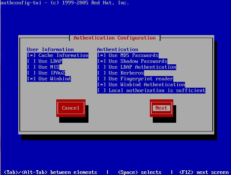Image resolution: width=231 pixels, height=175 pixels.
Task: Uncheck Use Winbind Authentication
Action: pyautogui.click(x=141, y=84)
